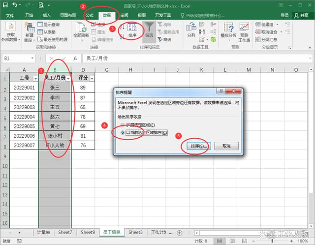Click the 排序(S)... button in the dialog
Image resolution: width=315 pixels, height=245 pixels.
coord(198,146)
